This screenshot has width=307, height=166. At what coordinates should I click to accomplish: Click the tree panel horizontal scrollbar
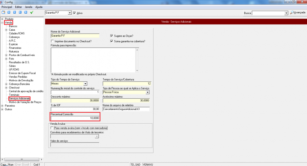point(22,160)
